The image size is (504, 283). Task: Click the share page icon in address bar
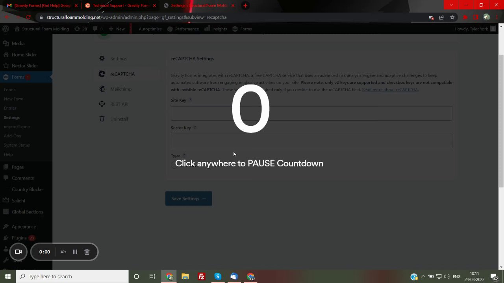(x=441, y=17)
